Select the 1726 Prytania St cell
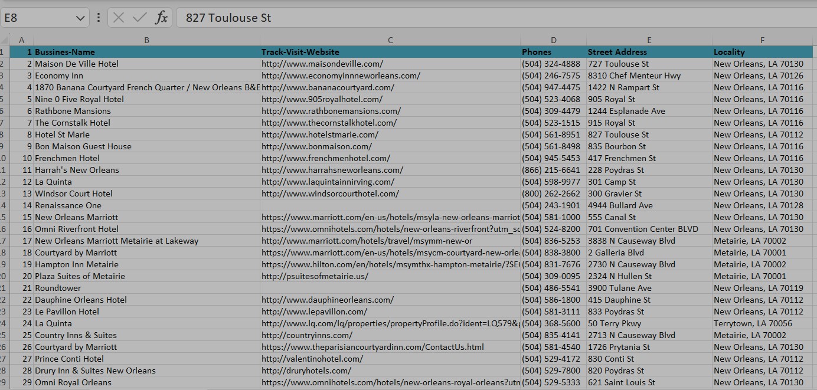The width and height of the screenshot is (817, 390). point(649,347)
